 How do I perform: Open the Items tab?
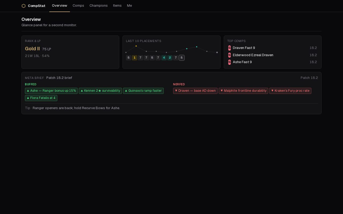pos(117,6)
